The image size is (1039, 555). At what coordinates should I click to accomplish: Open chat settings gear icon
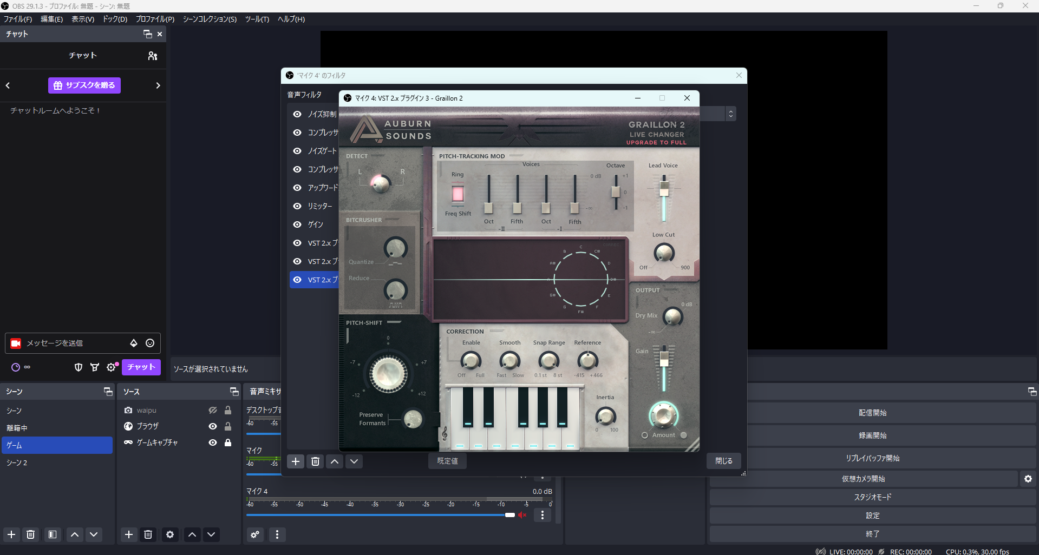point(112,367)
